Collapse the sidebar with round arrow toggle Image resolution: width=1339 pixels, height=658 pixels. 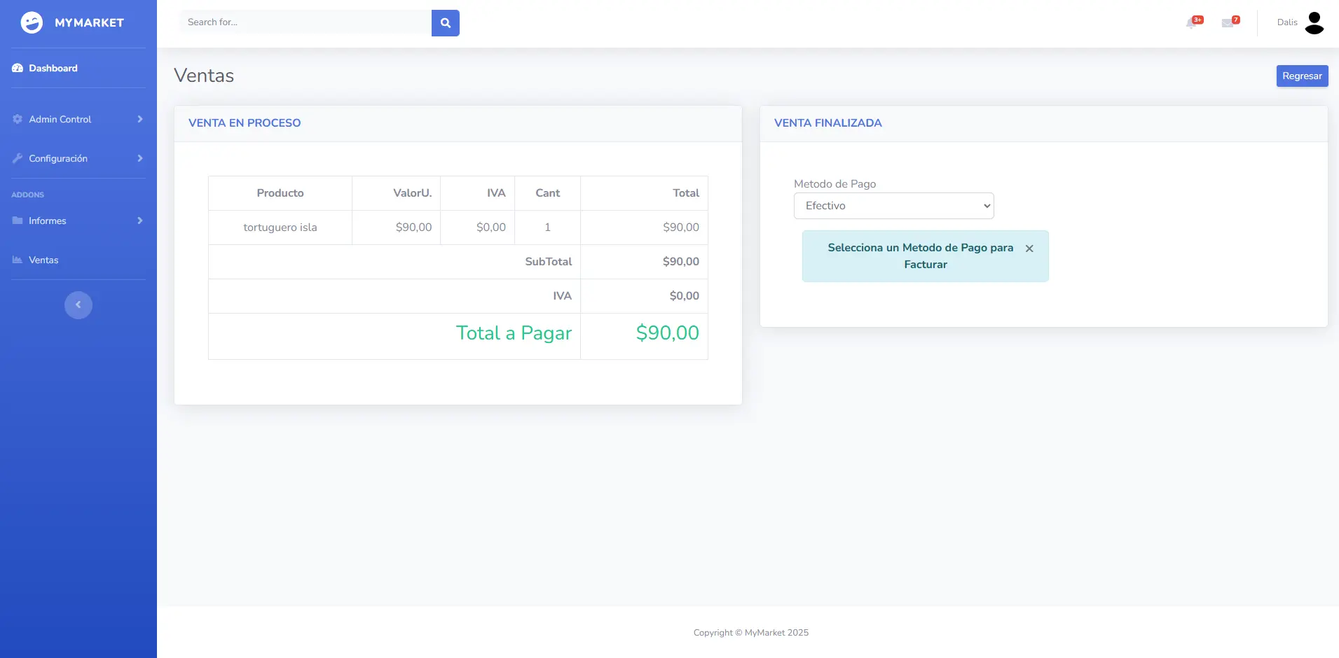click(x=78, y=305)
